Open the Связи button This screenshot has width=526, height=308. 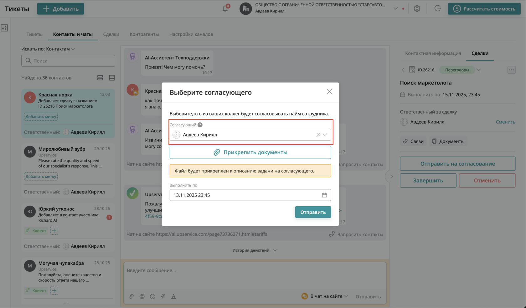click(413, 141)
